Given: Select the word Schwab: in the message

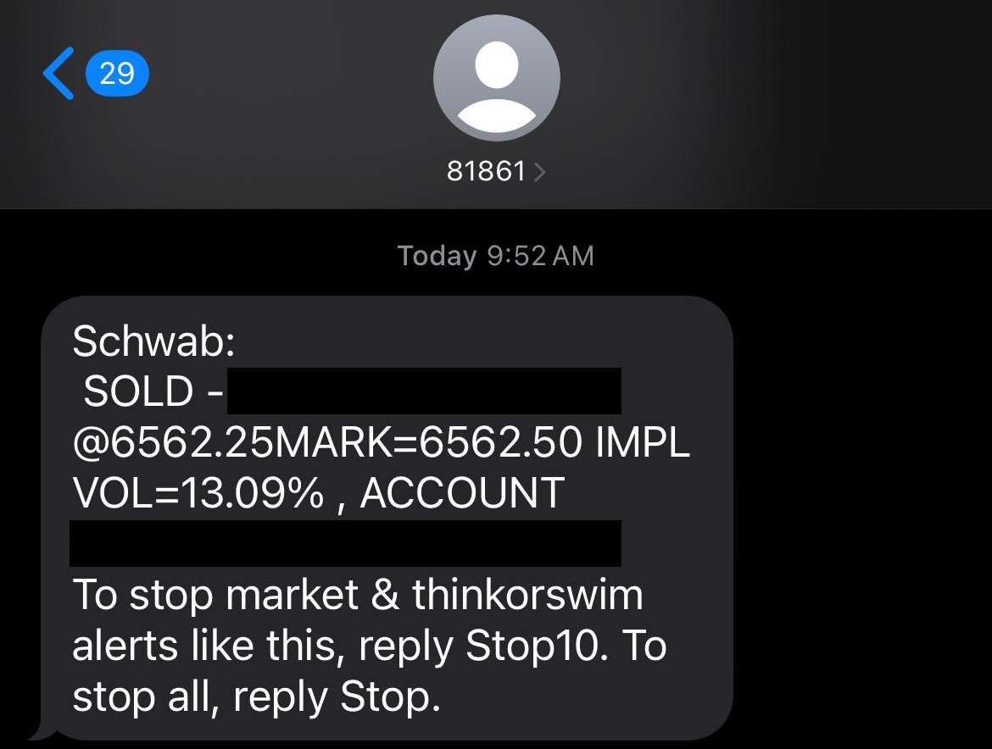Looking at the screenshot, I should point(153,341).
